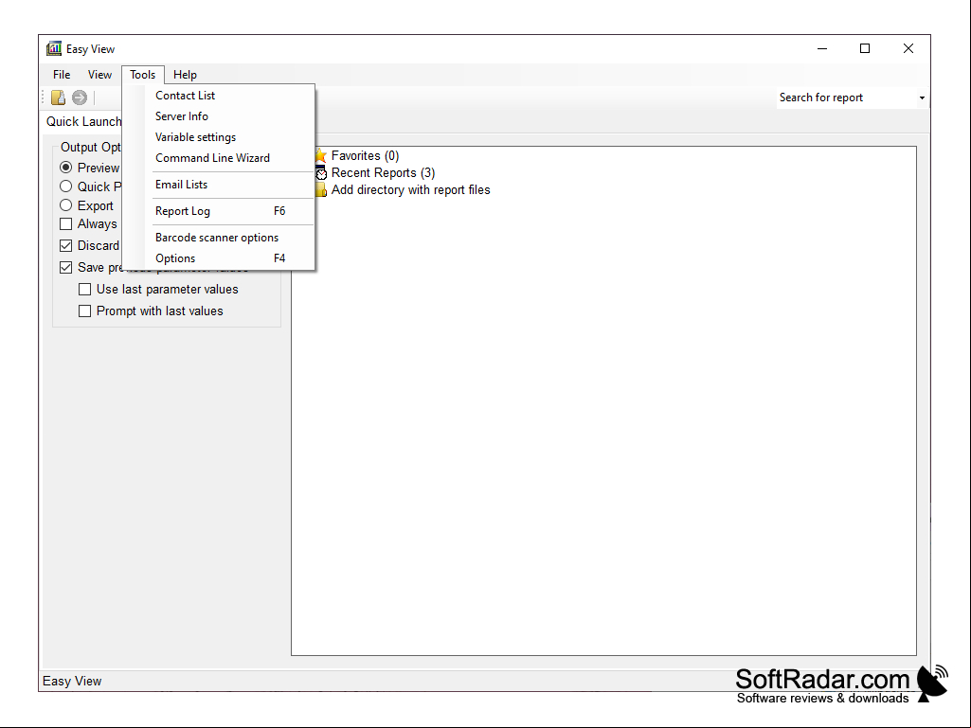Open the File menu
Viewport: 971px width, 728px height.
pyautogui.click(x=62, y=74)
